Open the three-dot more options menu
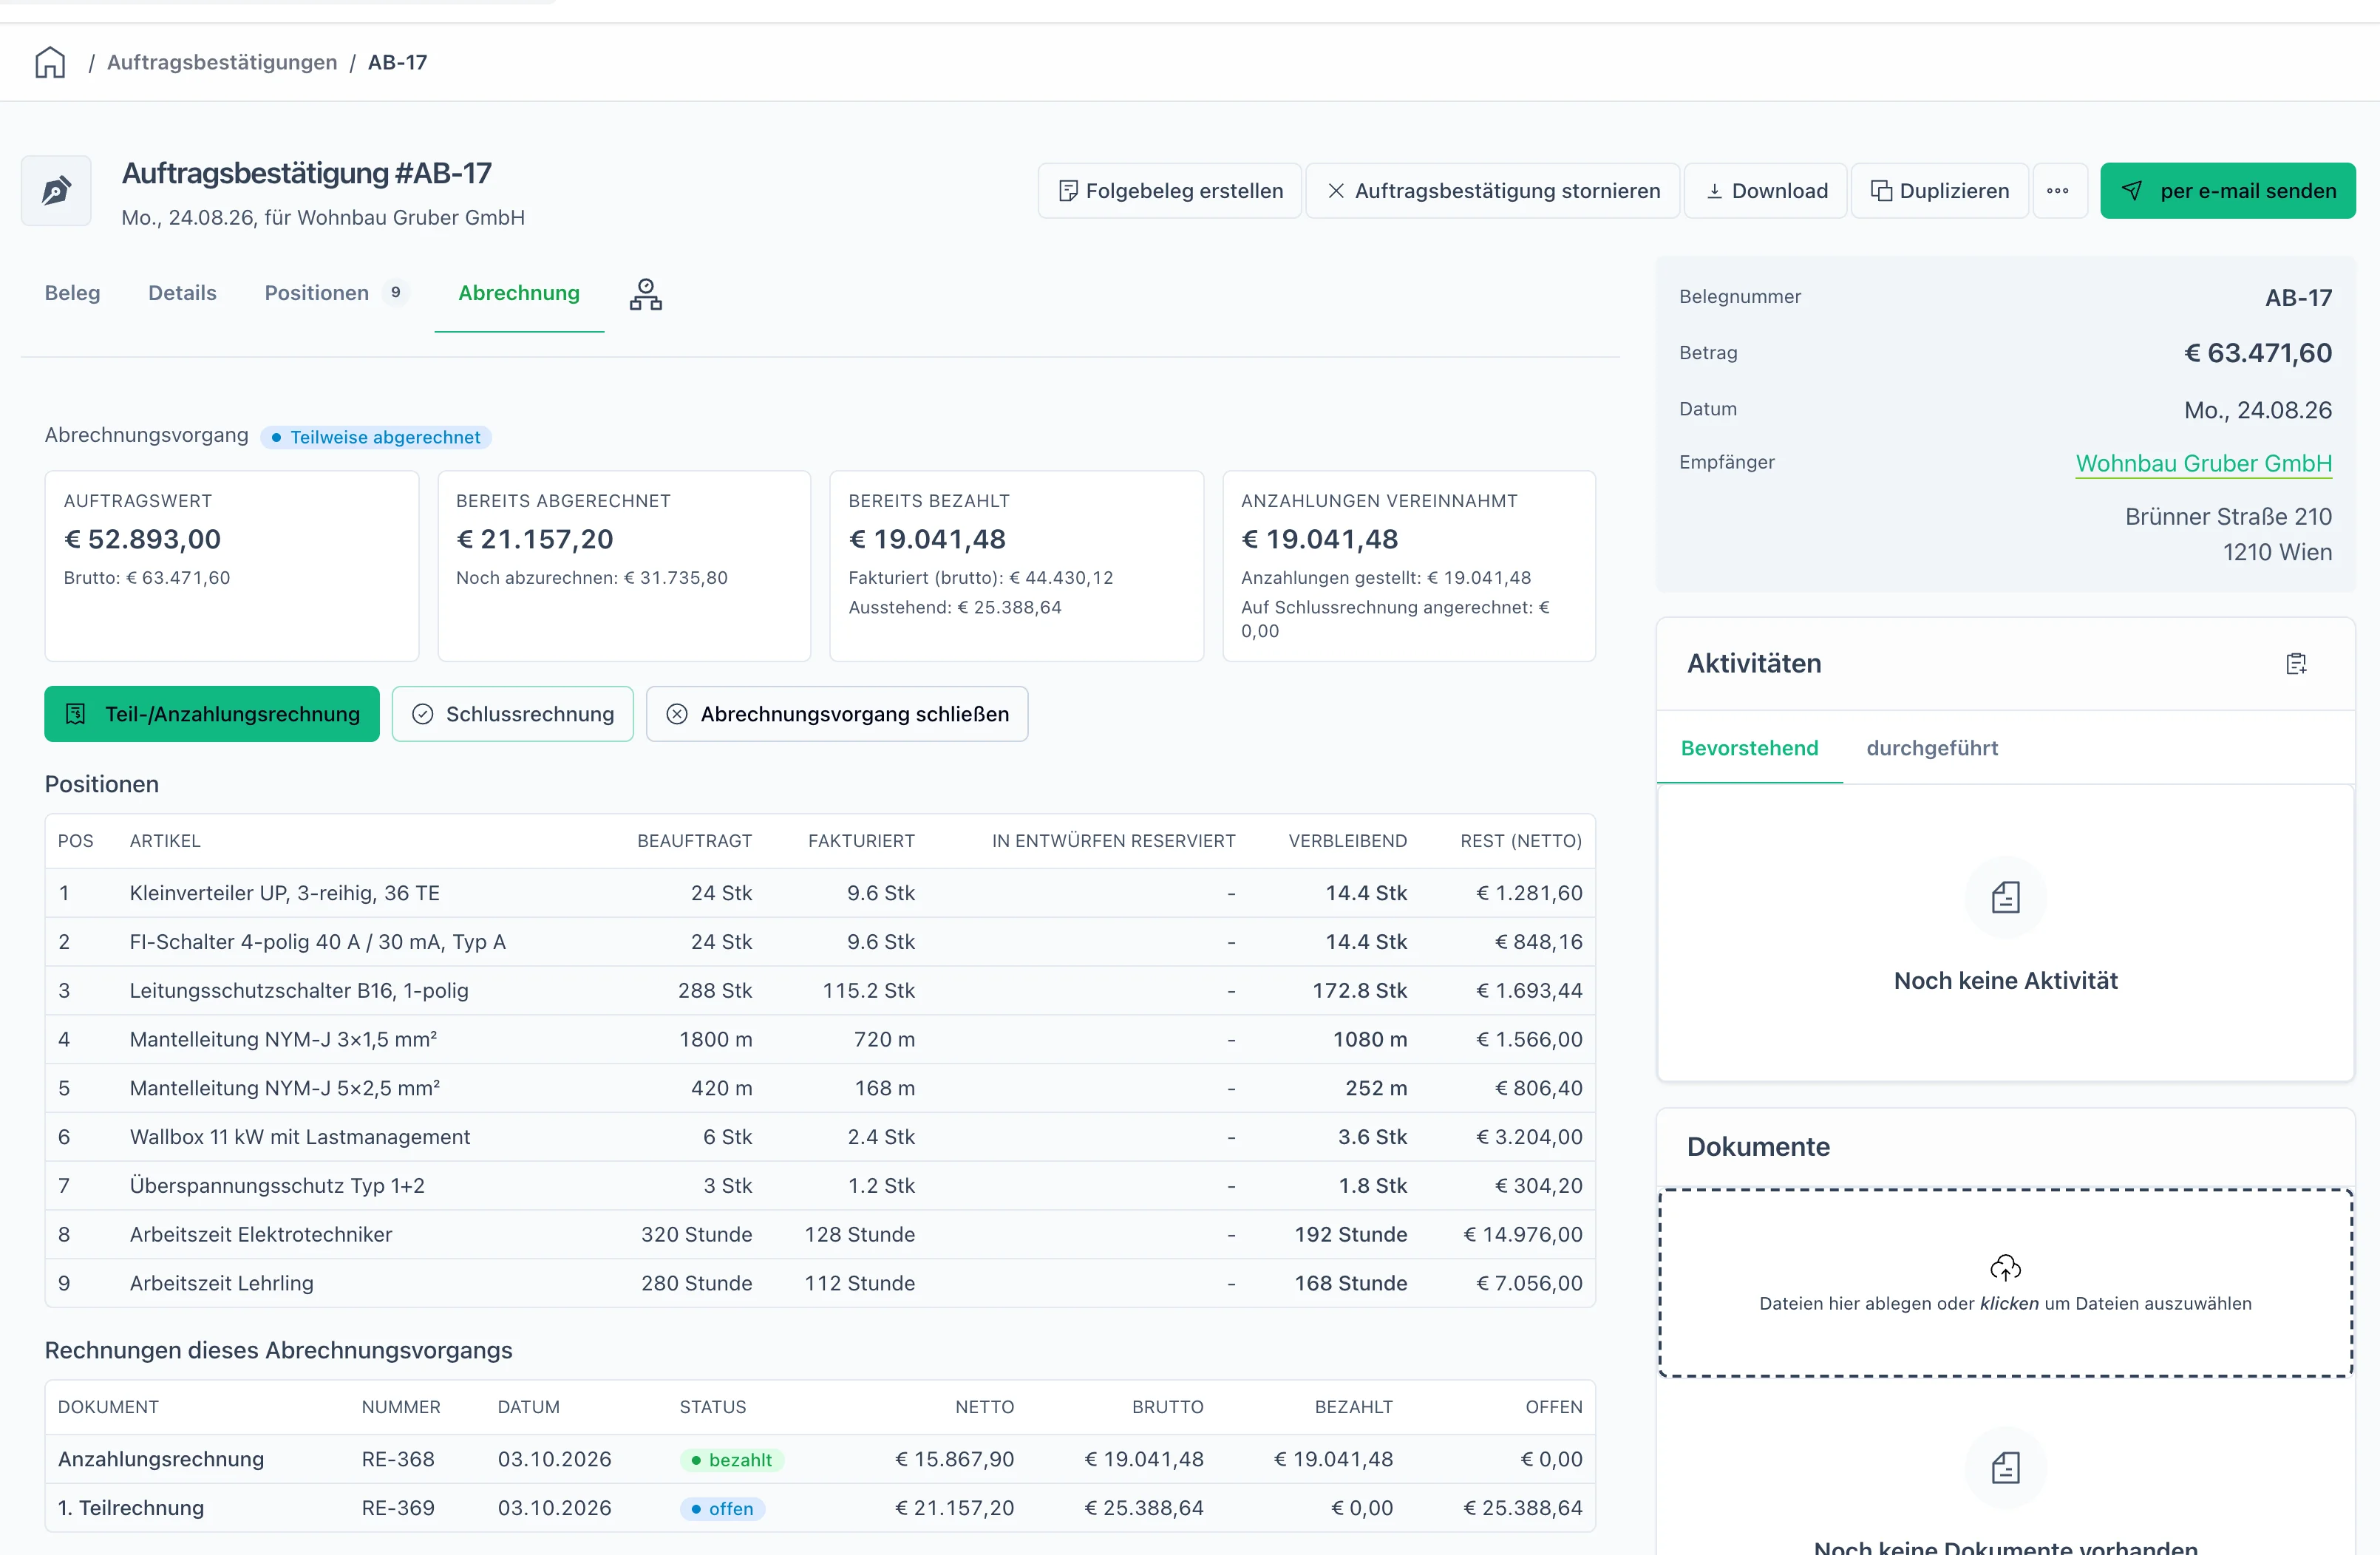 click(2058, 191)
